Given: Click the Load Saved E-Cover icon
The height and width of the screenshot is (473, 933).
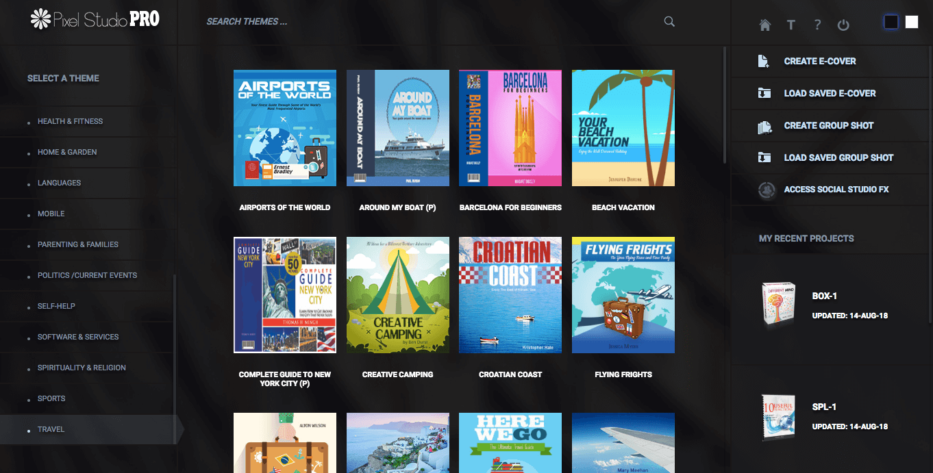Looking at the screenshot, I should (x=764, y=93).
